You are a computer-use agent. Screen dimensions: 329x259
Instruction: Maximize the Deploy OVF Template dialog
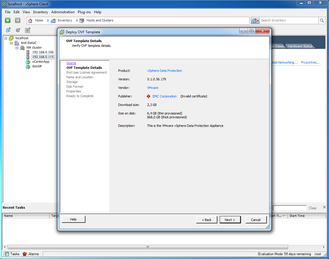[x=251, y=31]
